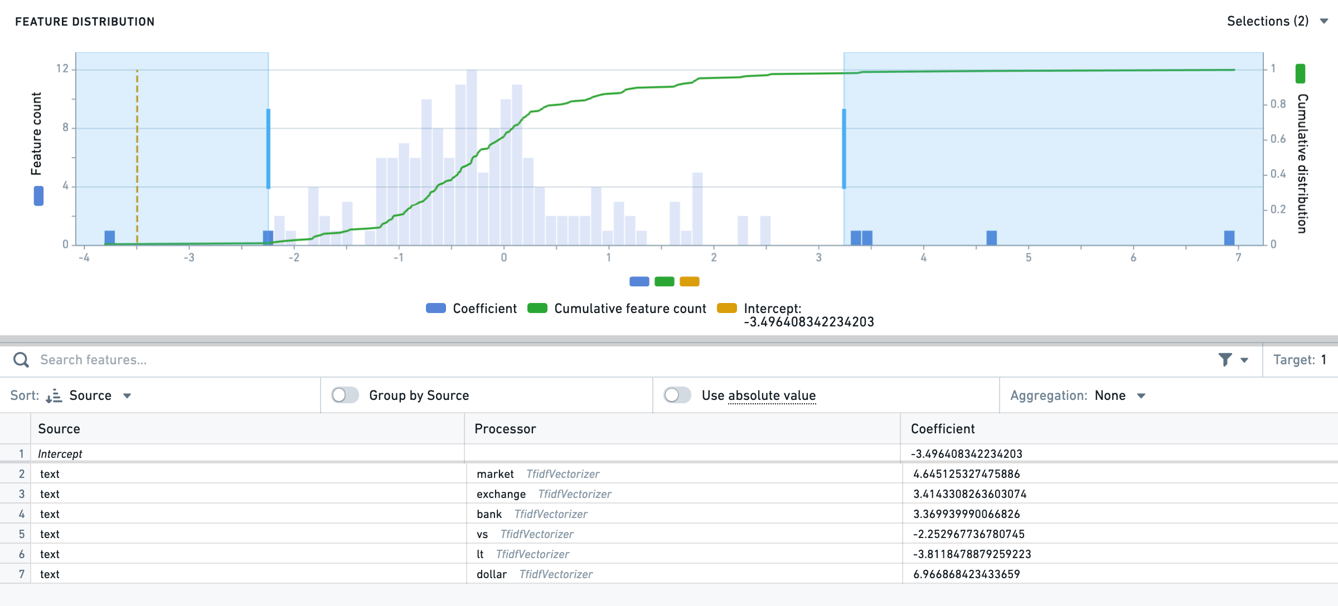Click the Coefficient legend label
1338x606 pixels.
coord(484,309)
